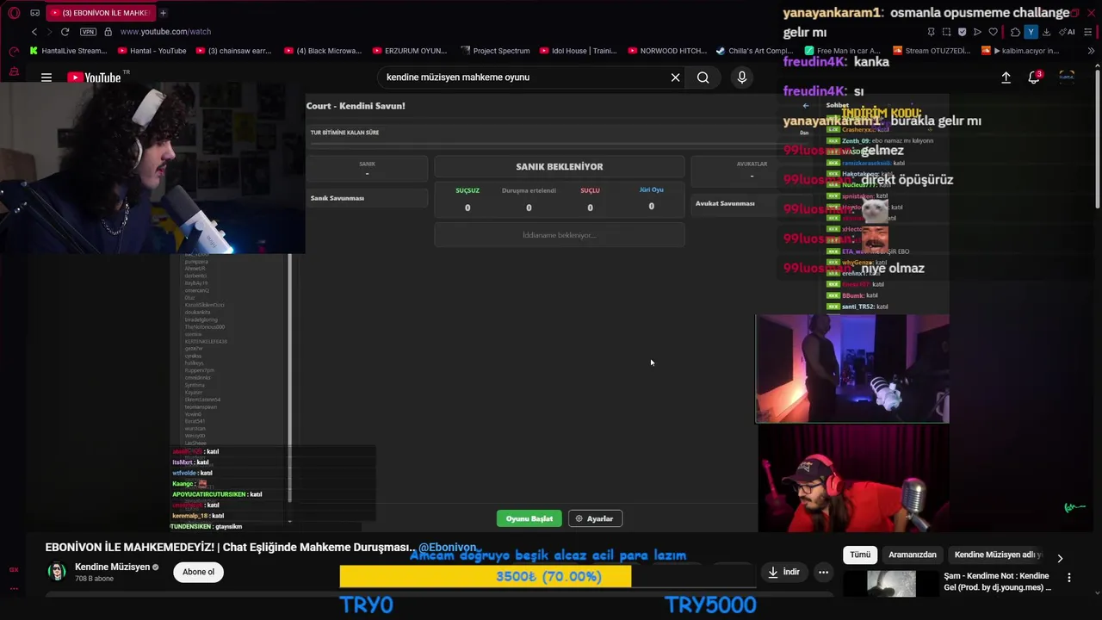Run the YouTube search magnifier button
Viewport: 1102px width, 620px height.
coord(703,77)
